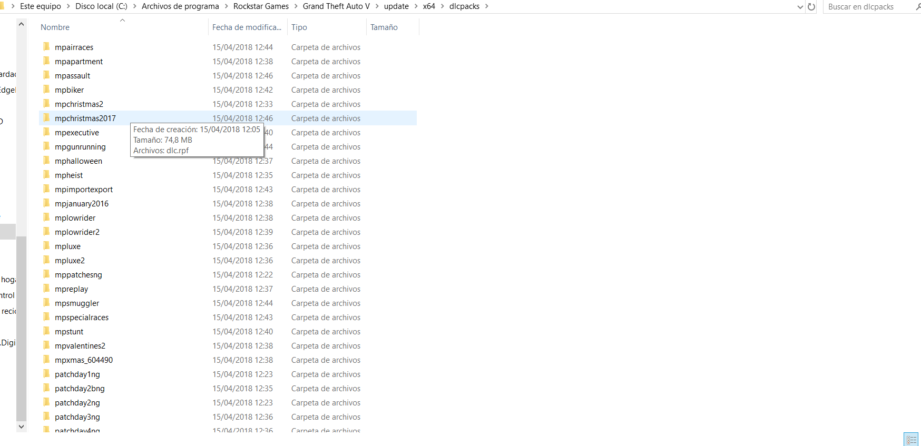Navigate to 'Rockstar Games' breadcrumb
The image size is (921, 446).
(x=261, y=6)
